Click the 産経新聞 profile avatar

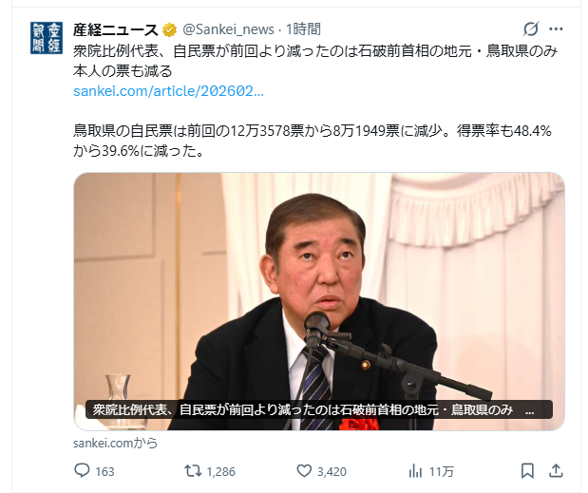[47, 38]
